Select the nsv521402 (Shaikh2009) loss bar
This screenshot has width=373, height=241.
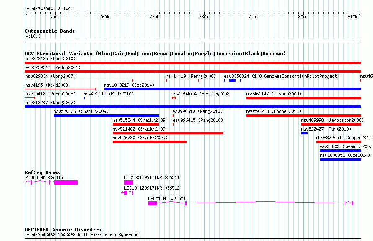click(168, 133)
